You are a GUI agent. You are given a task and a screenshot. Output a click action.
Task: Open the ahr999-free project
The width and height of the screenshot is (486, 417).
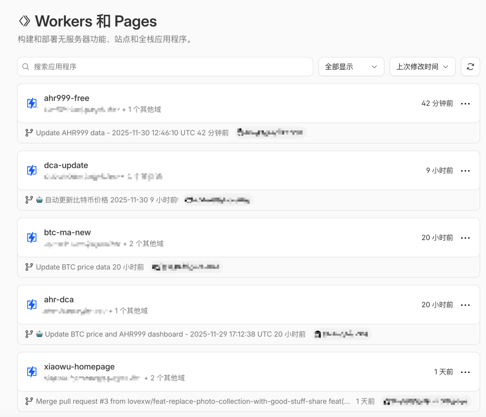[67, 98]
